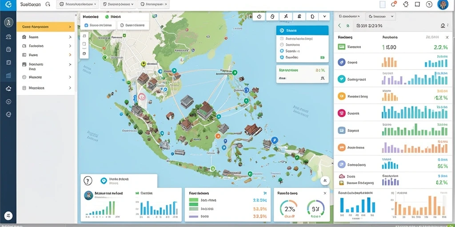
Task: Select the clock icon in the map toolbar
Action: point(259,17)
